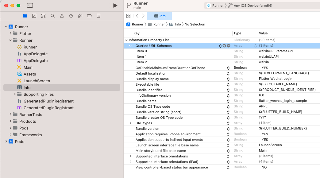
Task: Open the Breakpoint navigator icon
Action: (89, 16)
